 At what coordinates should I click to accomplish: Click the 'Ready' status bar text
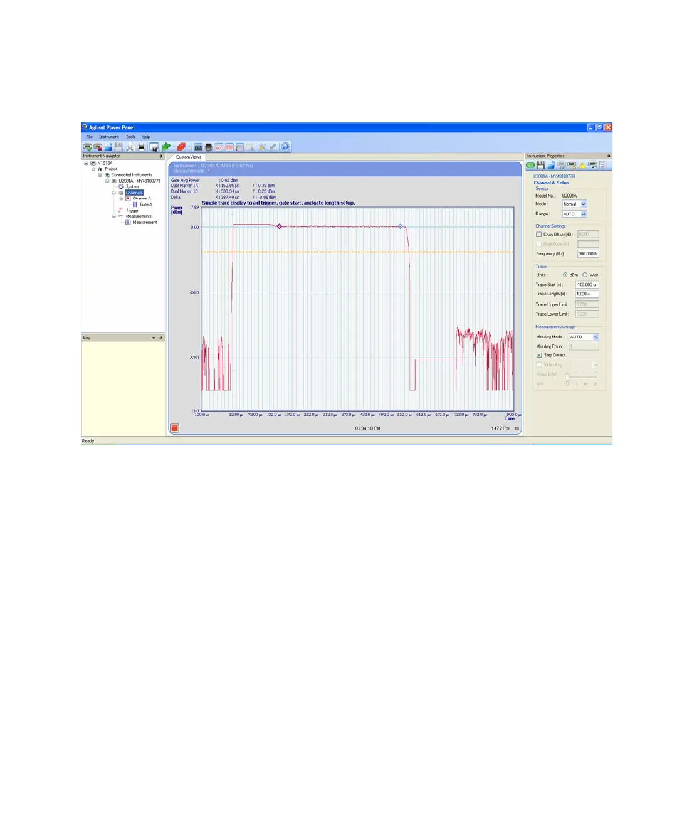click(88, 441)
